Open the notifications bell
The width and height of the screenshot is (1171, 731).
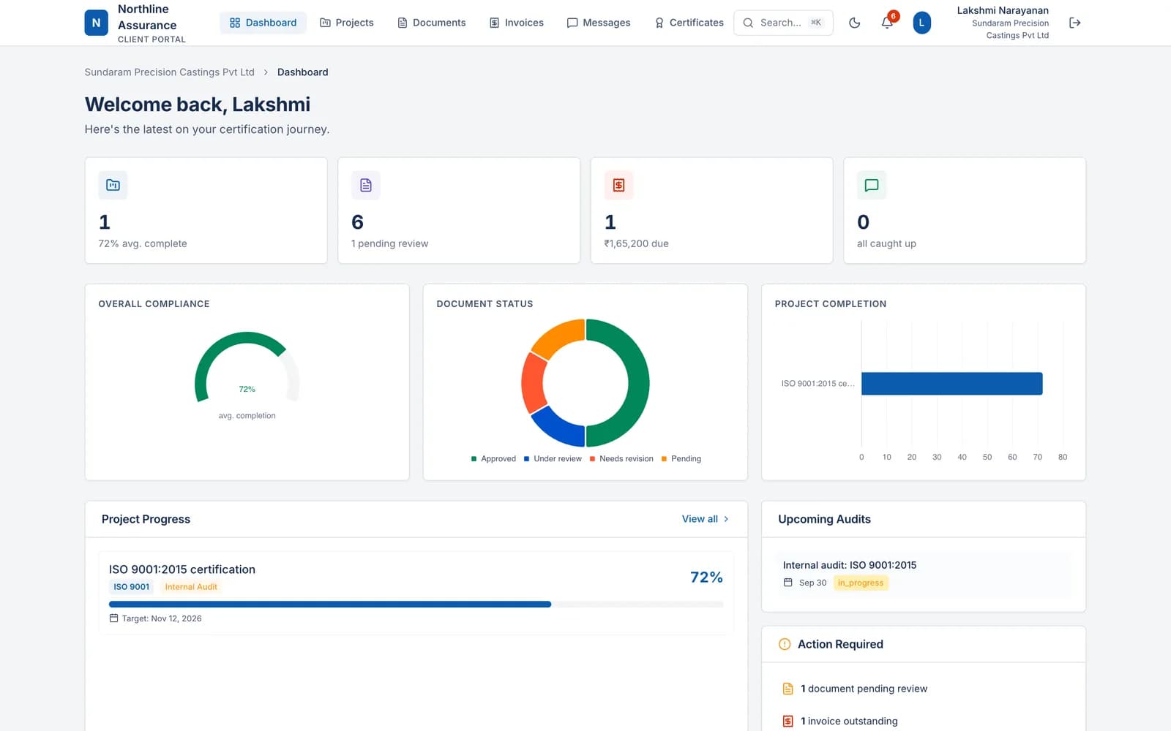tap(887, 23)
